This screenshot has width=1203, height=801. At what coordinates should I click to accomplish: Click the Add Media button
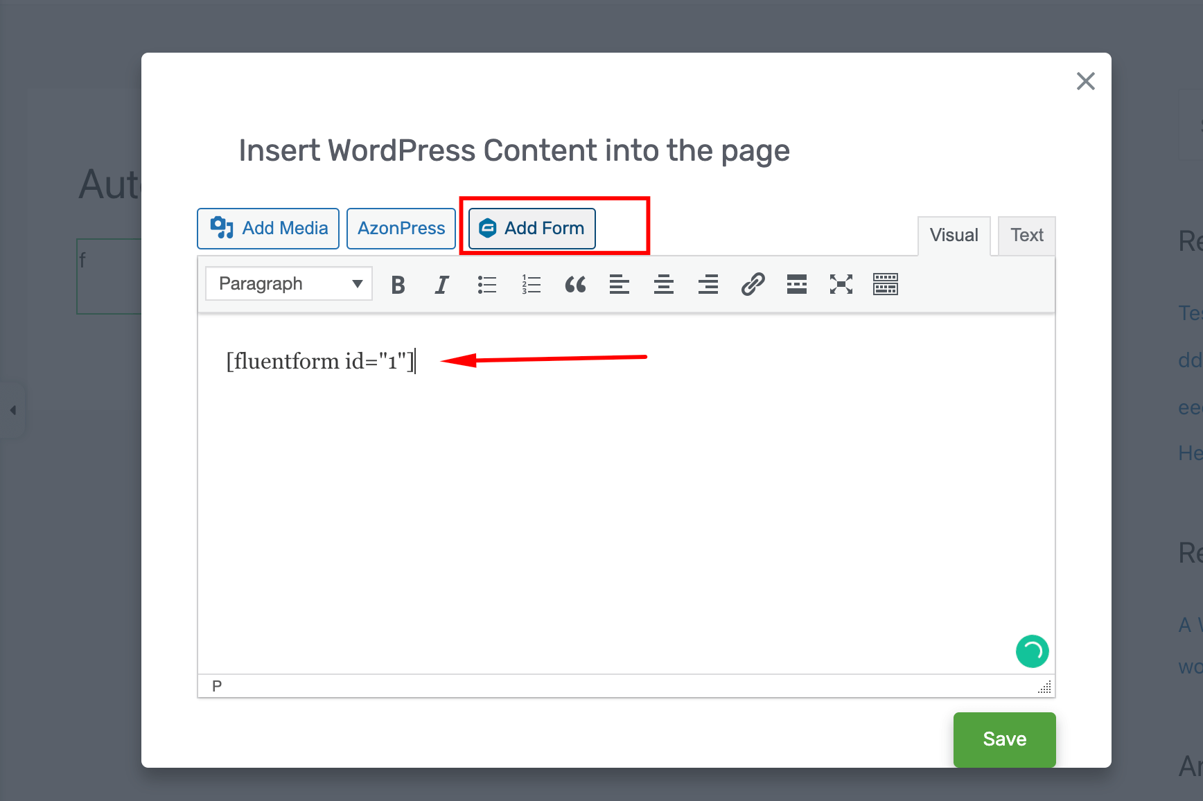pos(268,229)
